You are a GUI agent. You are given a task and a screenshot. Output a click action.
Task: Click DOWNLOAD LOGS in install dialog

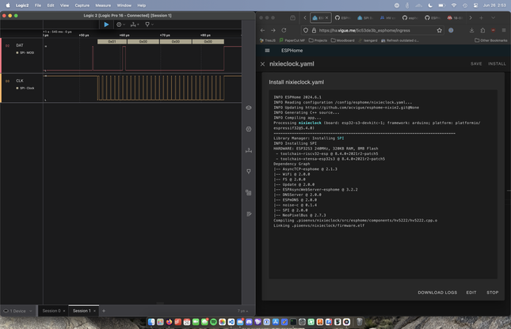pyautogui.click(x=437, y=293)
